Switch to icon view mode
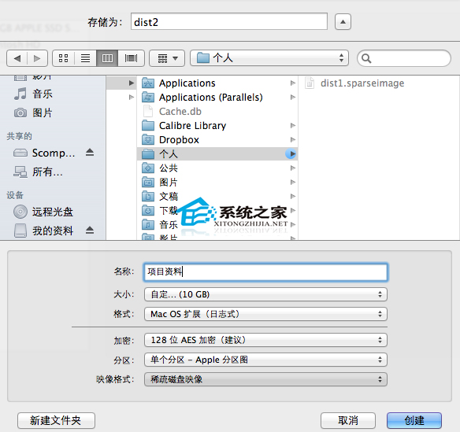Image resolution: width=460 pixels, height=432 pixels. coord(63,58)
